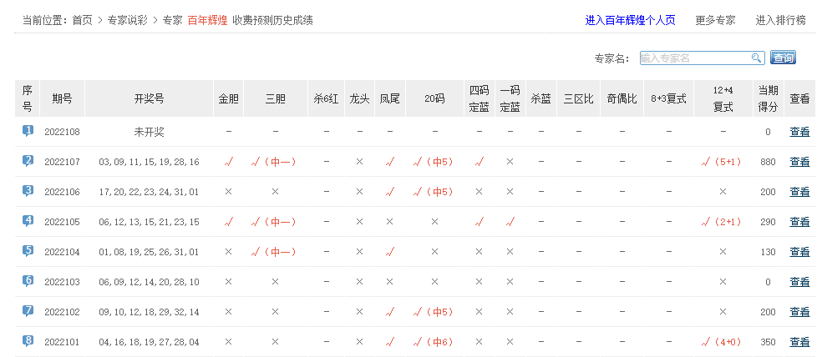Screen dimensions: 822x357
Task: Click 查看 for issue 2022101 row
Action: 799,342
